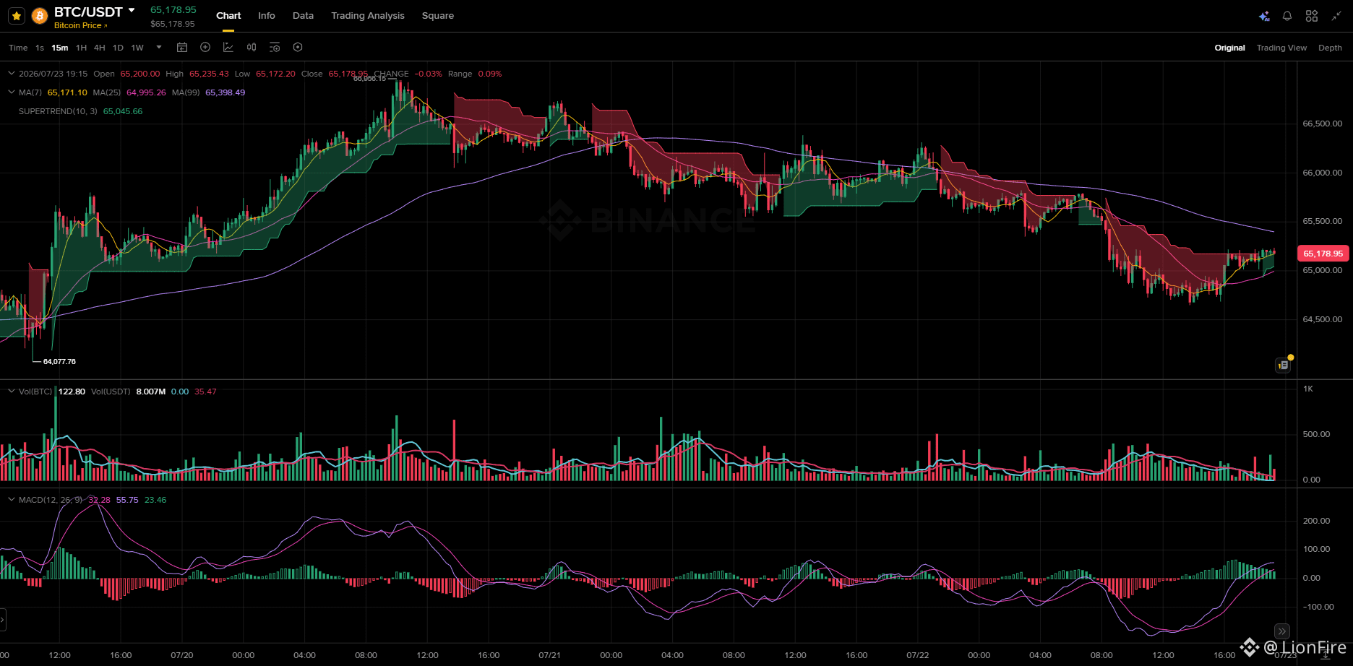Open the technical indicators line chart icon
The width and height of the screenshot is (1353, 666).
(228, 47)
